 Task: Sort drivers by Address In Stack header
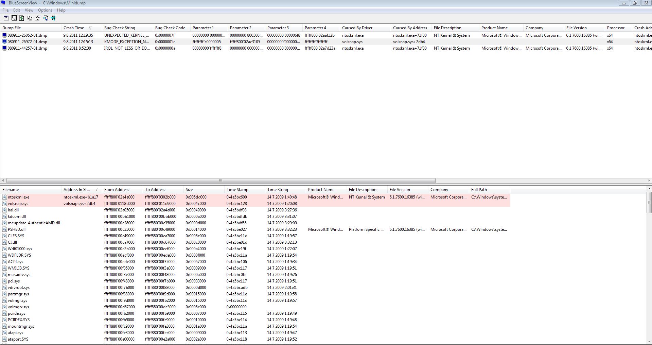[82, 190]
